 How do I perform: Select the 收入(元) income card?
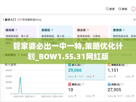coord(85,70)
